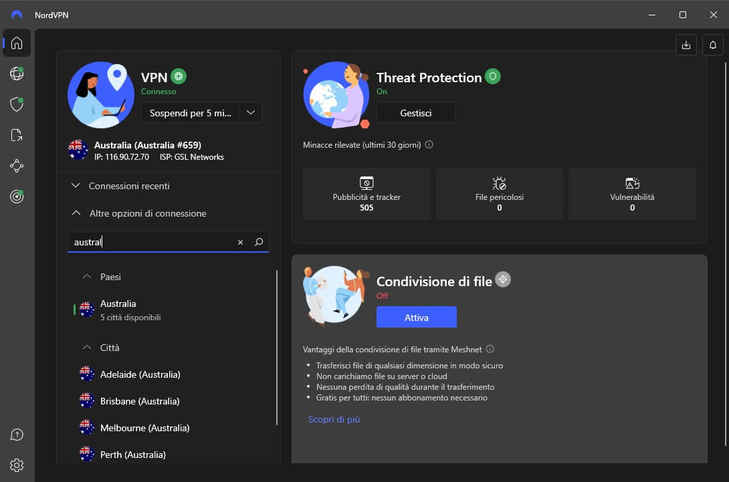Open the Dark Web Monitor radar icon

point(17,197)
